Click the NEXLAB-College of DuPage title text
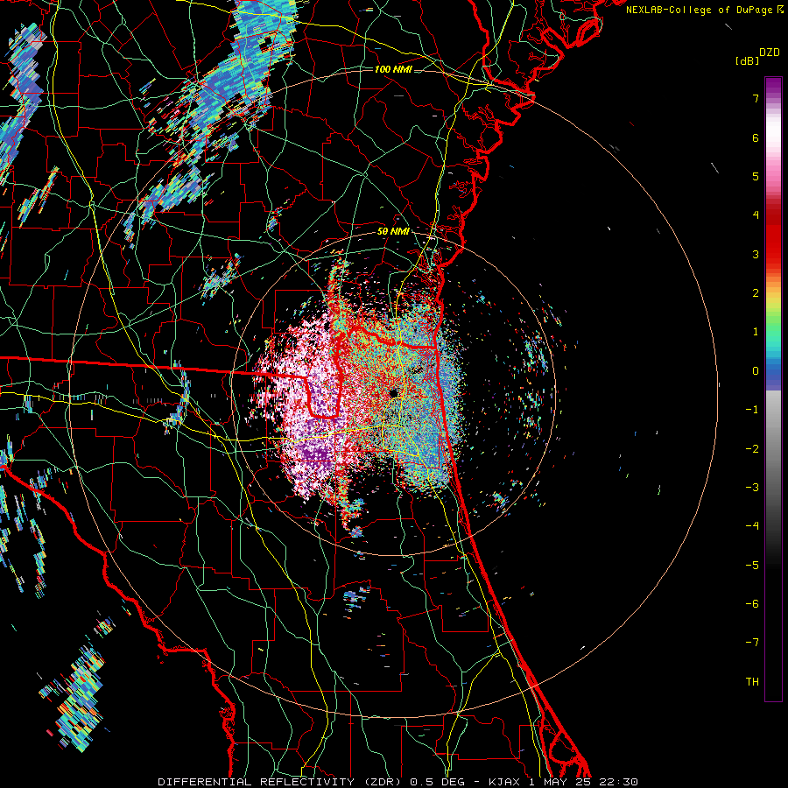Viewport: 788px width, 788px height. [700, 10]
